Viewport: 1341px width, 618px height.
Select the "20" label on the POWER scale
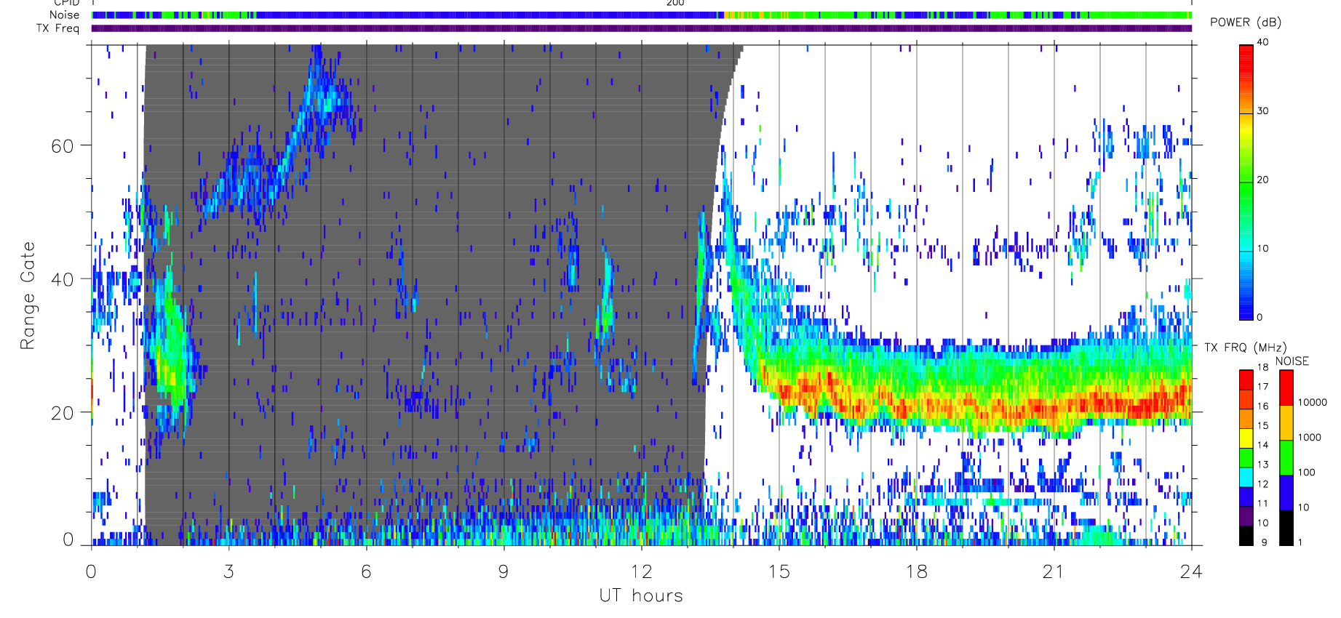1262,180
